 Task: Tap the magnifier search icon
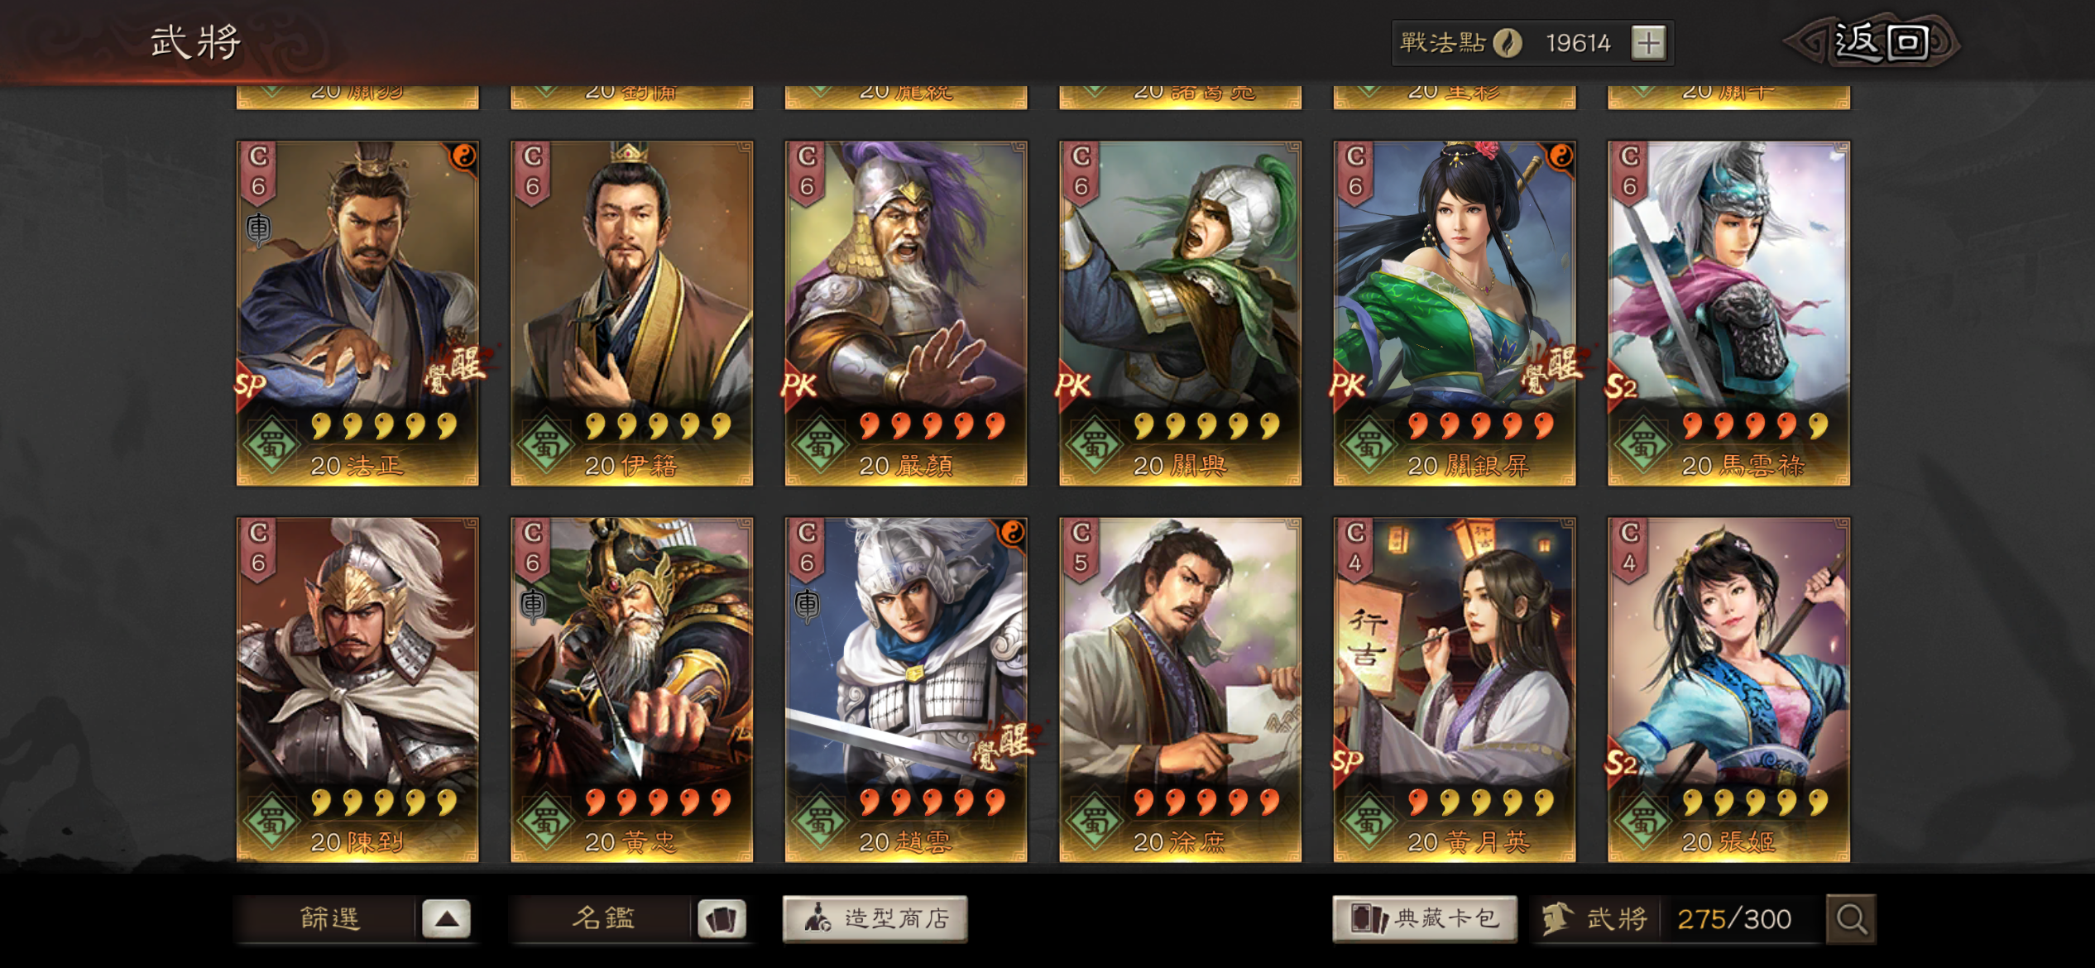tap(1851, 918)
